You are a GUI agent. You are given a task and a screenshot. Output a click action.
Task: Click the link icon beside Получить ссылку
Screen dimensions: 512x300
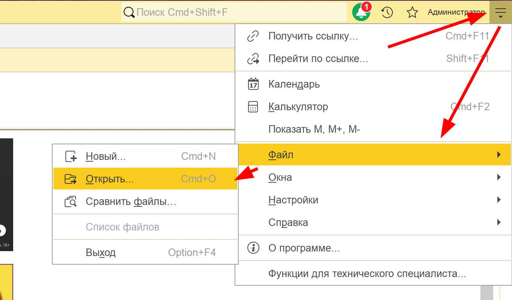click(253, 36)
